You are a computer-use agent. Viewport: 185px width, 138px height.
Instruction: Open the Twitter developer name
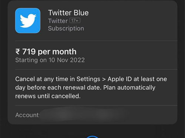pos(58,21)
